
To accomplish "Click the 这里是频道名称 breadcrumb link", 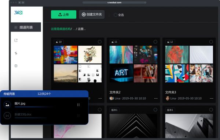I will 61,29.
